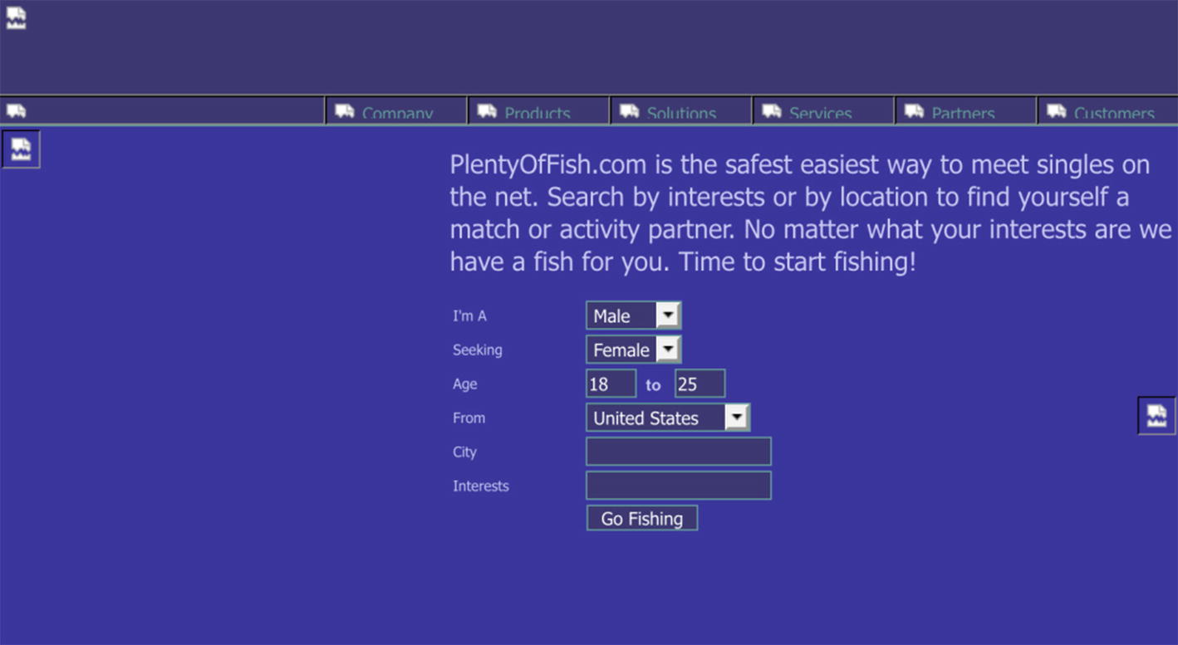Image resolution: width=1178 pixels, height=645 pixels.
Task: Click the broken image icon beside Customers
Action: click(x=1057, y=110)
